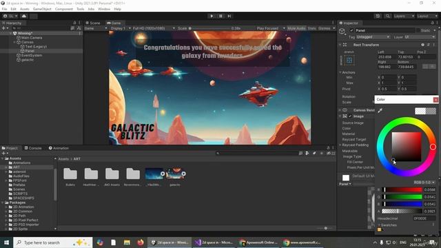Switch to the Scene tab
The width and height of the screenshot is (441, 248).
(x=93, y=23)
